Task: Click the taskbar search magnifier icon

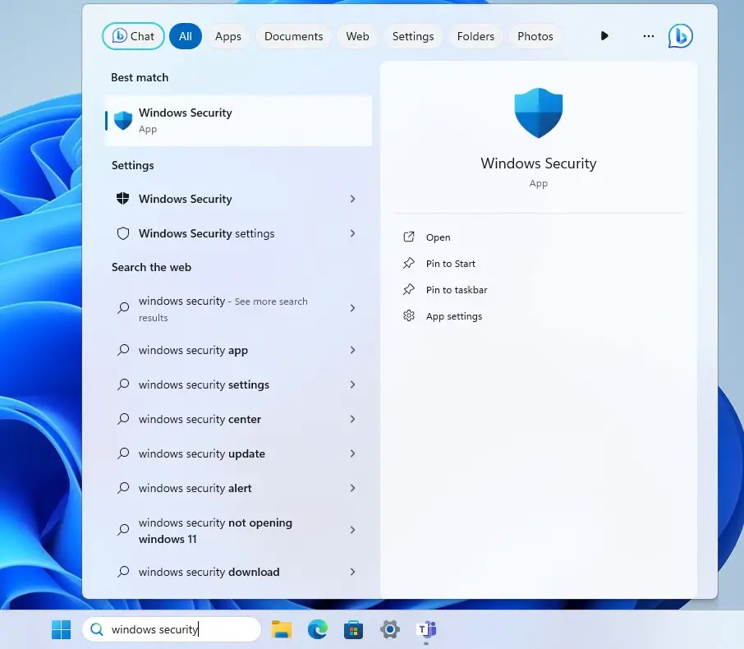Action: 97,629
